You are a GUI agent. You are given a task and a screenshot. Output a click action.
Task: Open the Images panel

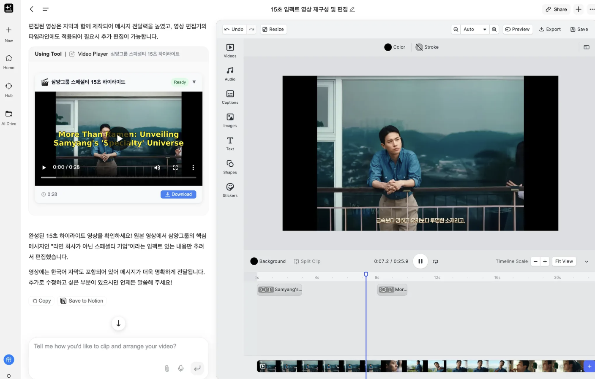pos(230,120)
